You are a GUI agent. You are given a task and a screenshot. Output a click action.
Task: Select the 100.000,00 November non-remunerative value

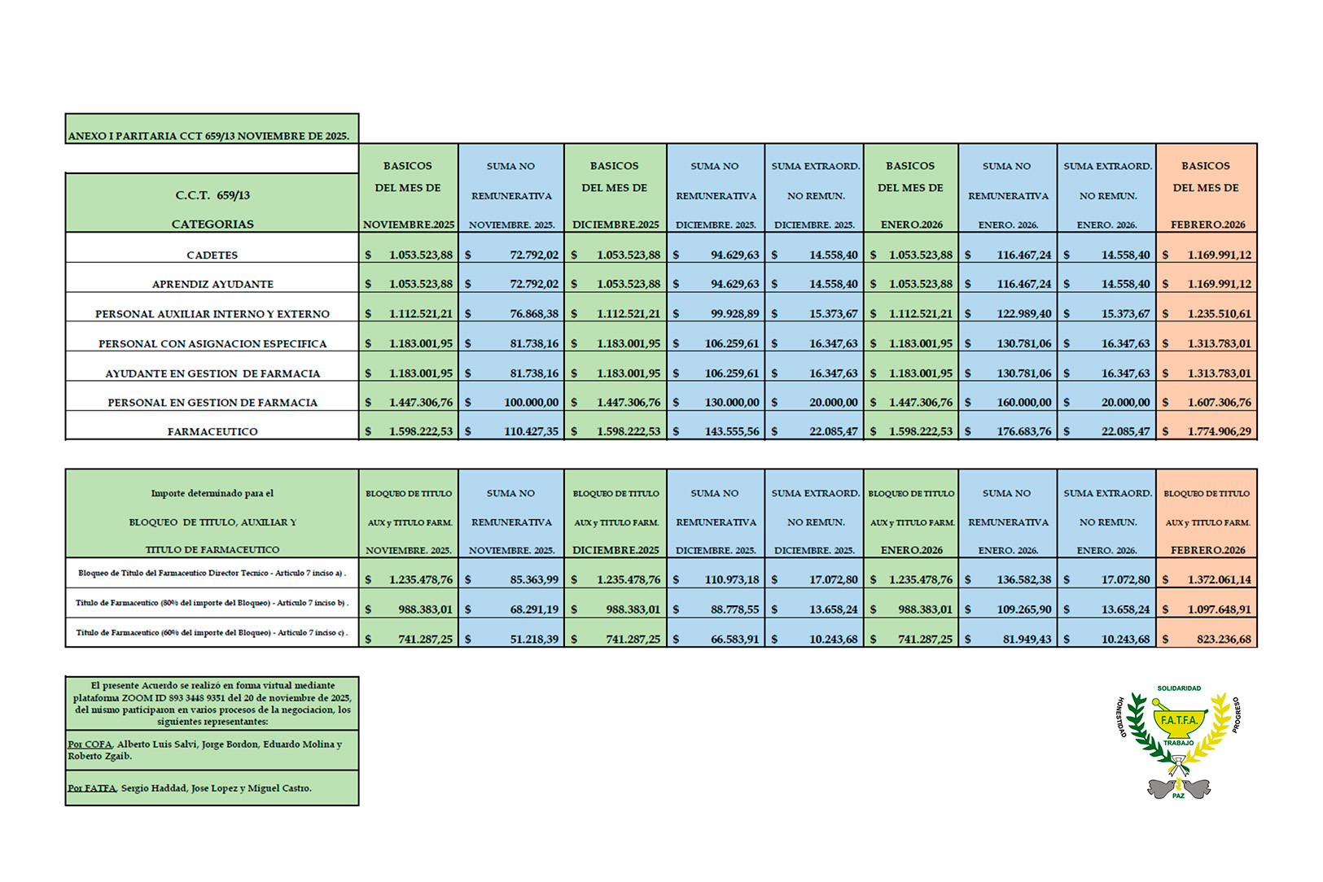(x=531, y=402)
